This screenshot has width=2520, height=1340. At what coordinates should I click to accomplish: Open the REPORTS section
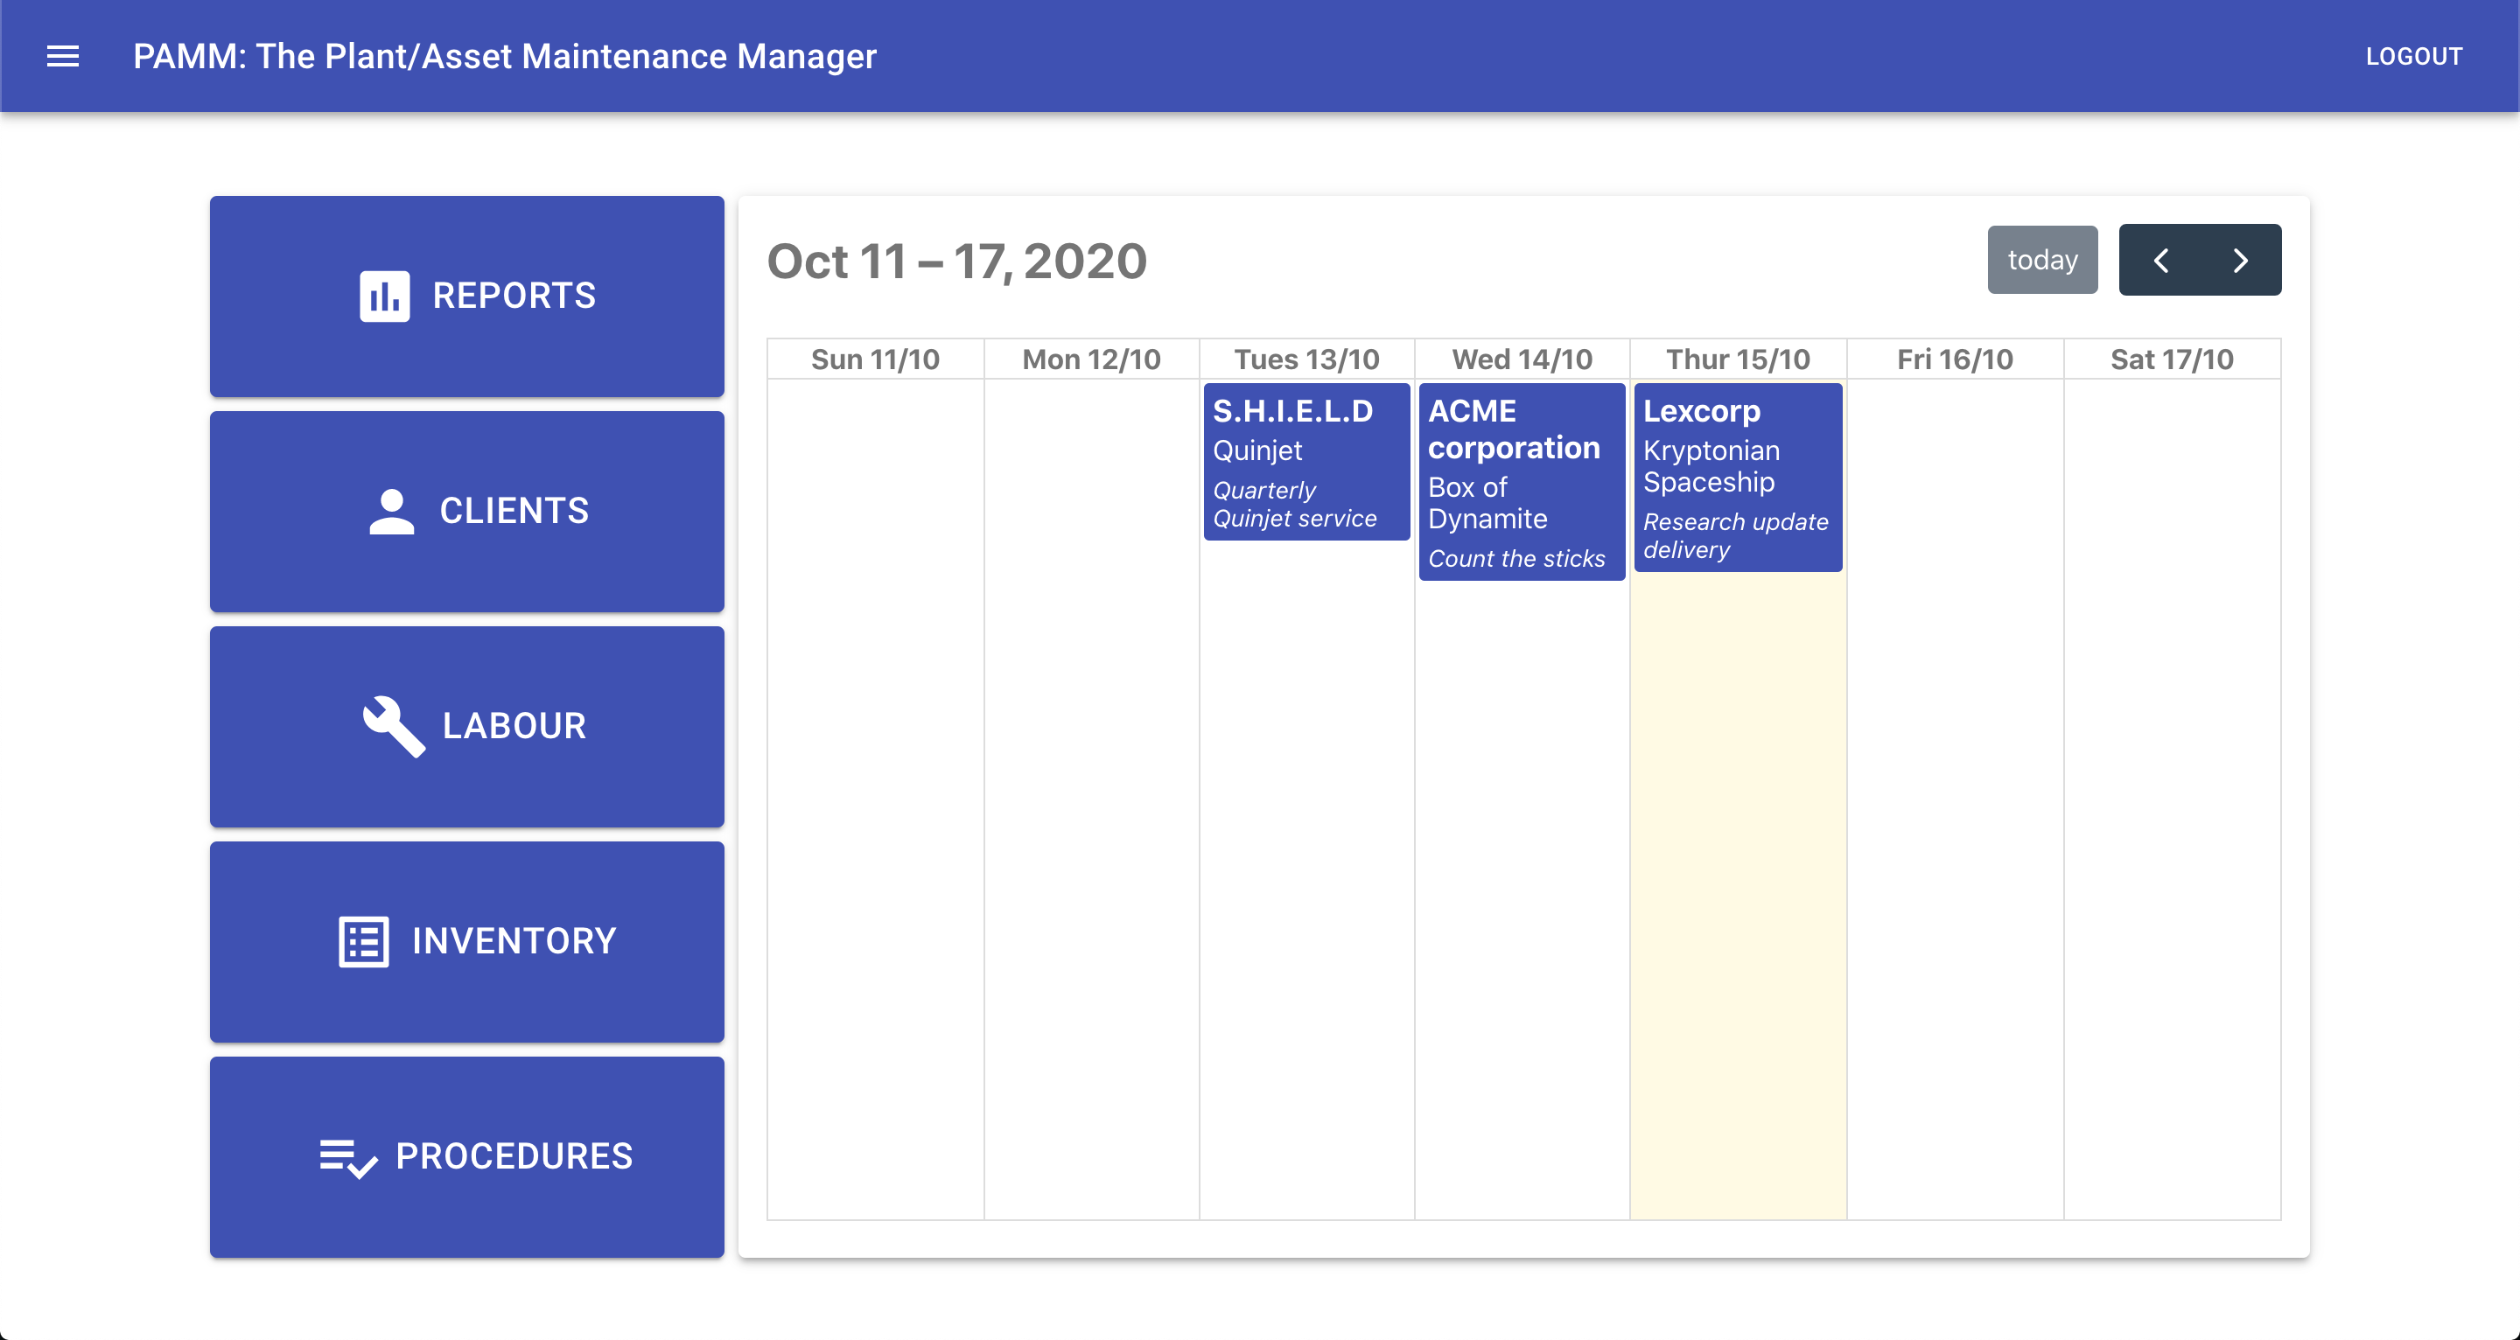point(466,297)
